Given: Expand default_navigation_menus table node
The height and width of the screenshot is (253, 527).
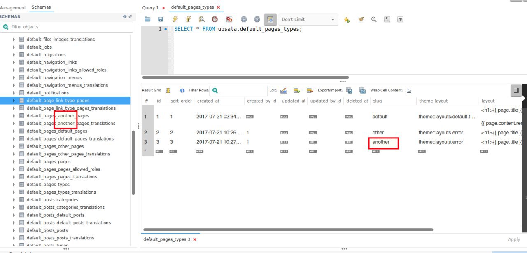Looking at the screenshot, I should click(x=14, y=77).
